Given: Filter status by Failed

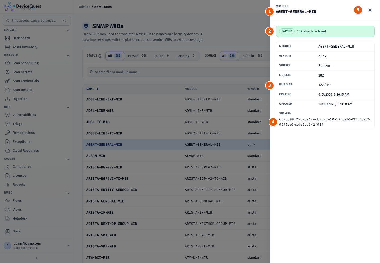Looking at the screenshot, I should (x=162, y=56).
